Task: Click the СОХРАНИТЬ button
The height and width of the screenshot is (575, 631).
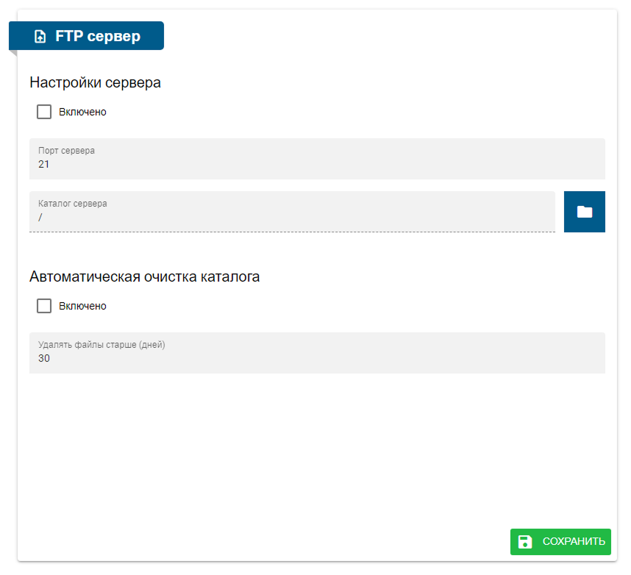Action: coord(560,542)
